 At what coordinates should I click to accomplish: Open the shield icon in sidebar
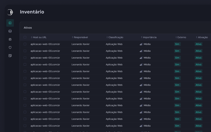(10, 47)
